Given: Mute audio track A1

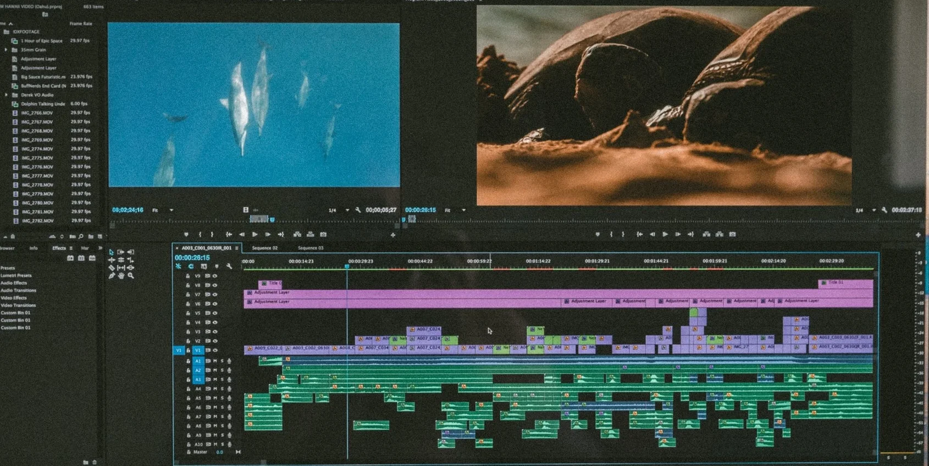Looking at the screenshot, I should tap(215, 361).
